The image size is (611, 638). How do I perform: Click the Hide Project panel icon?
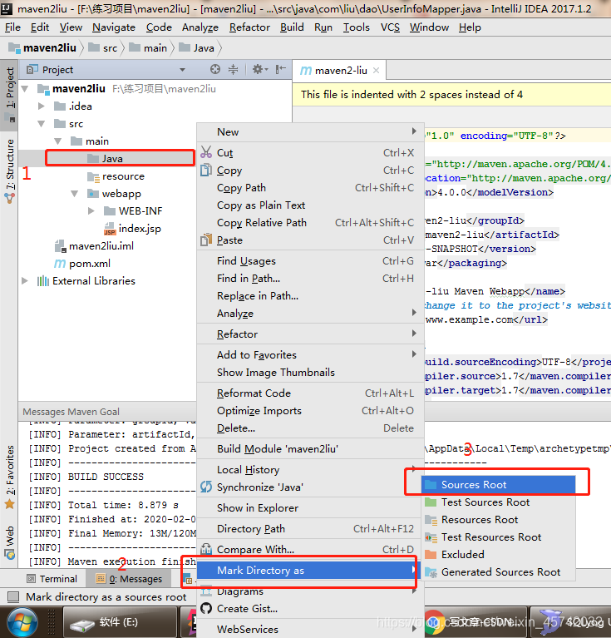pyautogui.click(x=280, y=70)
